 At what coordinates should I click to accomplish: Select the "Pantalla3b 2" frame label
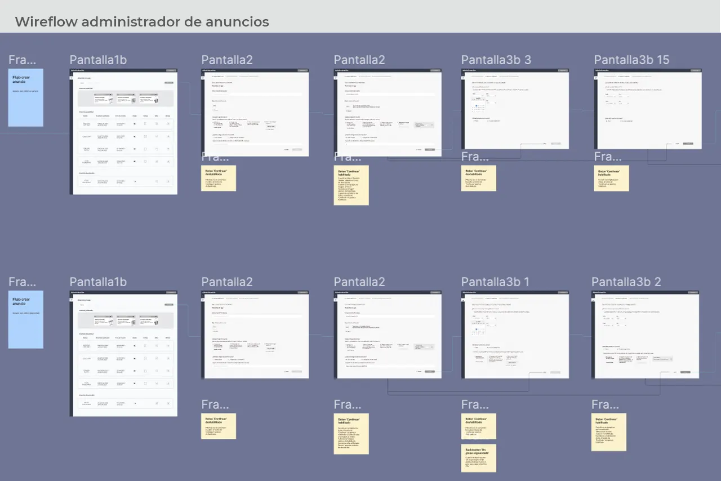[626, 282]
